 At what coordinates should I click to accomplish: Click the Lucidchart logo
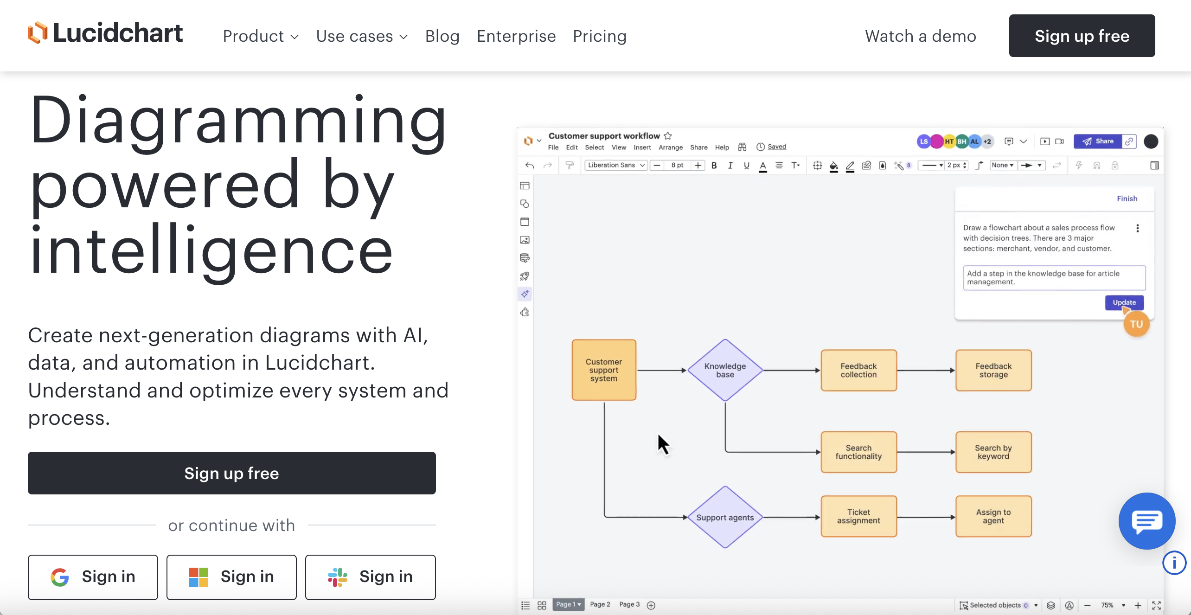105,33
